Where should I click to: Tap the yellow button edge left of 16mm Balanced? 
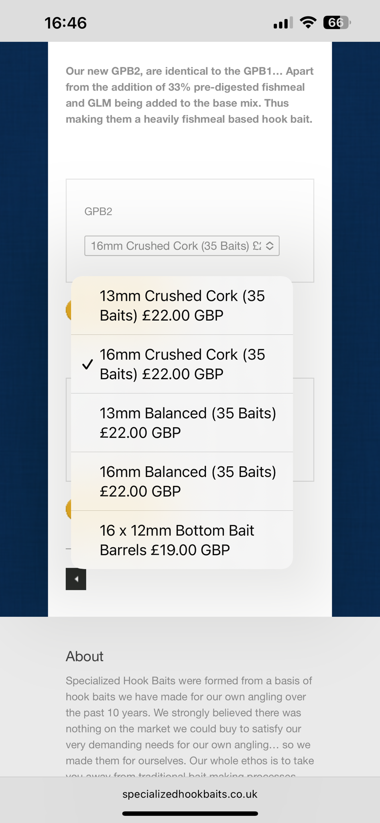click(69, 509)
